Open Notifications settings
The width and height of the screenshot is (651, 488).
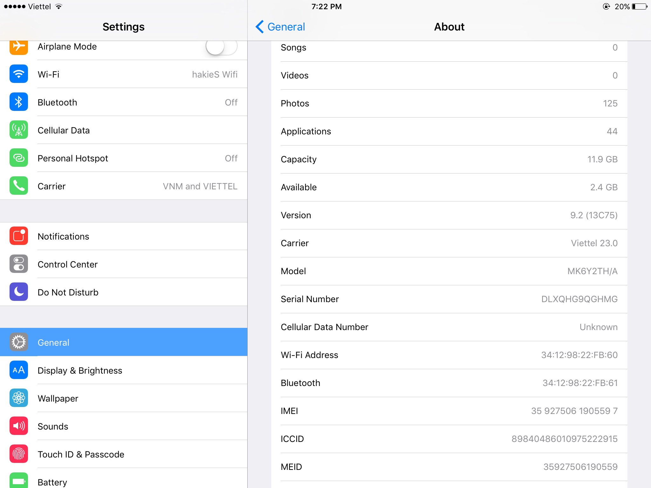[124, 236]
